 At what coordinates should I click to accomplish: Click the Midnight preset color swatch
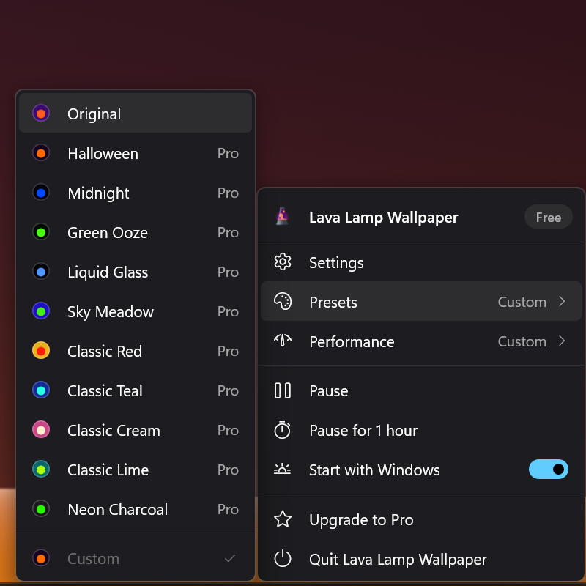click(41, 192)
